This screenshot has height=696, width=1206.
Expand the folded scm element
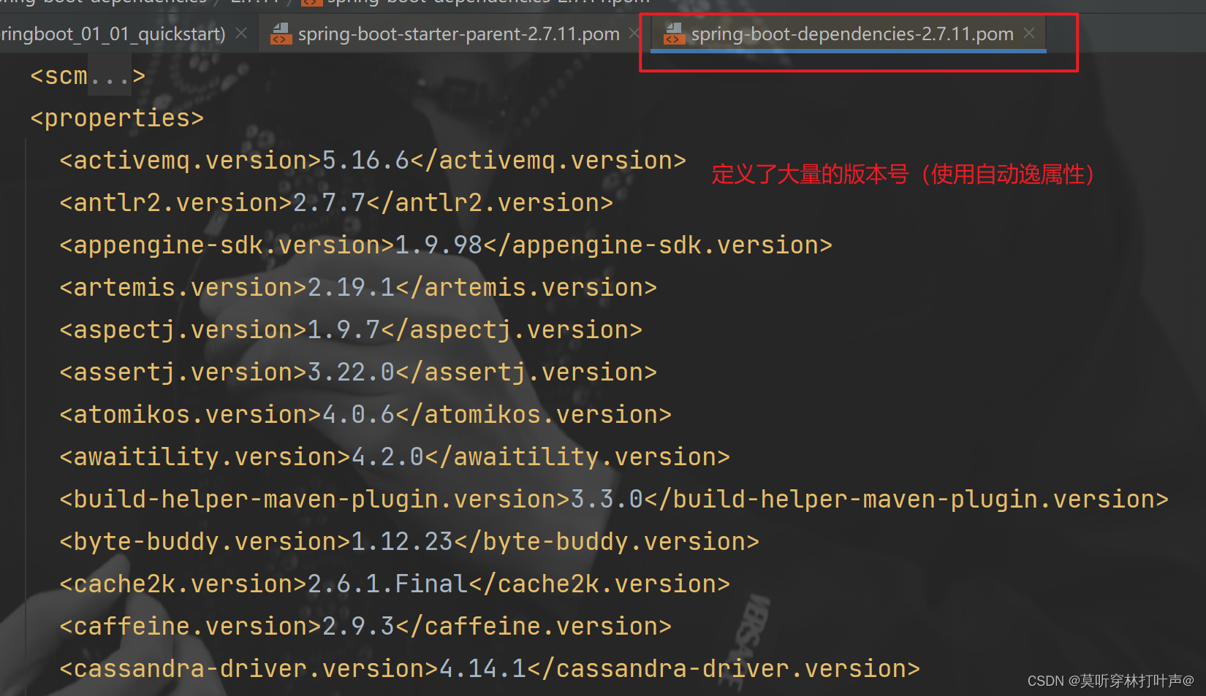pos(110,76)
